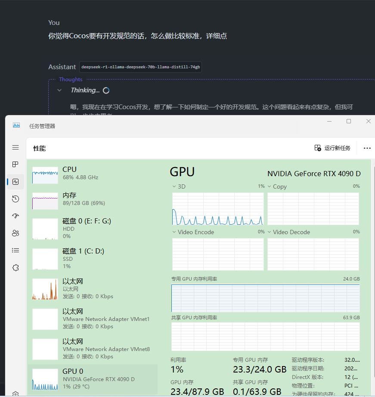This screenshot has width=375, height=397.
Task: Click the 0.1/63.9 GB shared memory value
Action: click(257, 392)
